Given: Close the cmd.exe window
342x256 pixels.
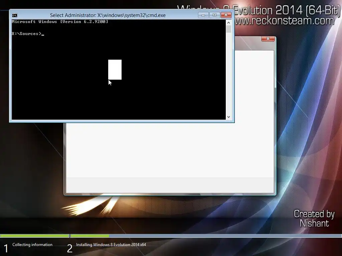Looking at the screenshot, I should coord(226,15).
